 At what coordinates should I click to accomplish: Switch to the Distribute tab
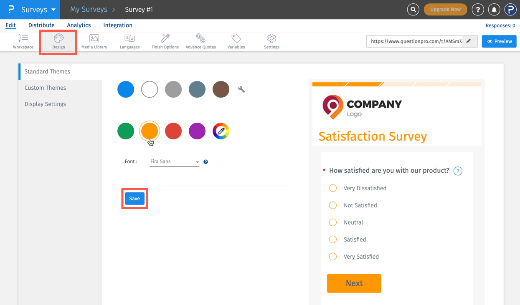coord(41,25)
